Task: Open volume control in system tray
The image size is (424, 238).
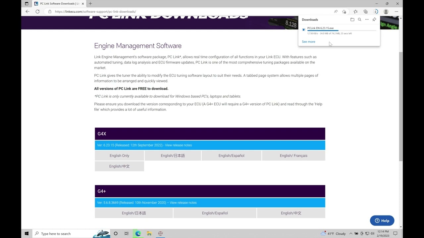Action: [372, 234]
